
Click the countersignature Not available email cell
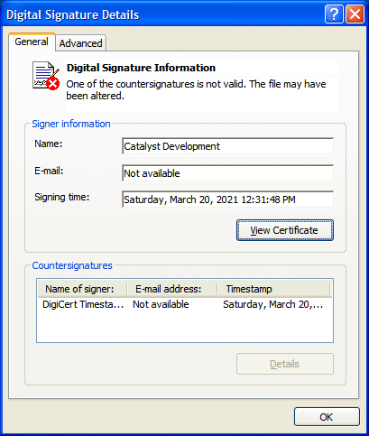tap(161, 304)
